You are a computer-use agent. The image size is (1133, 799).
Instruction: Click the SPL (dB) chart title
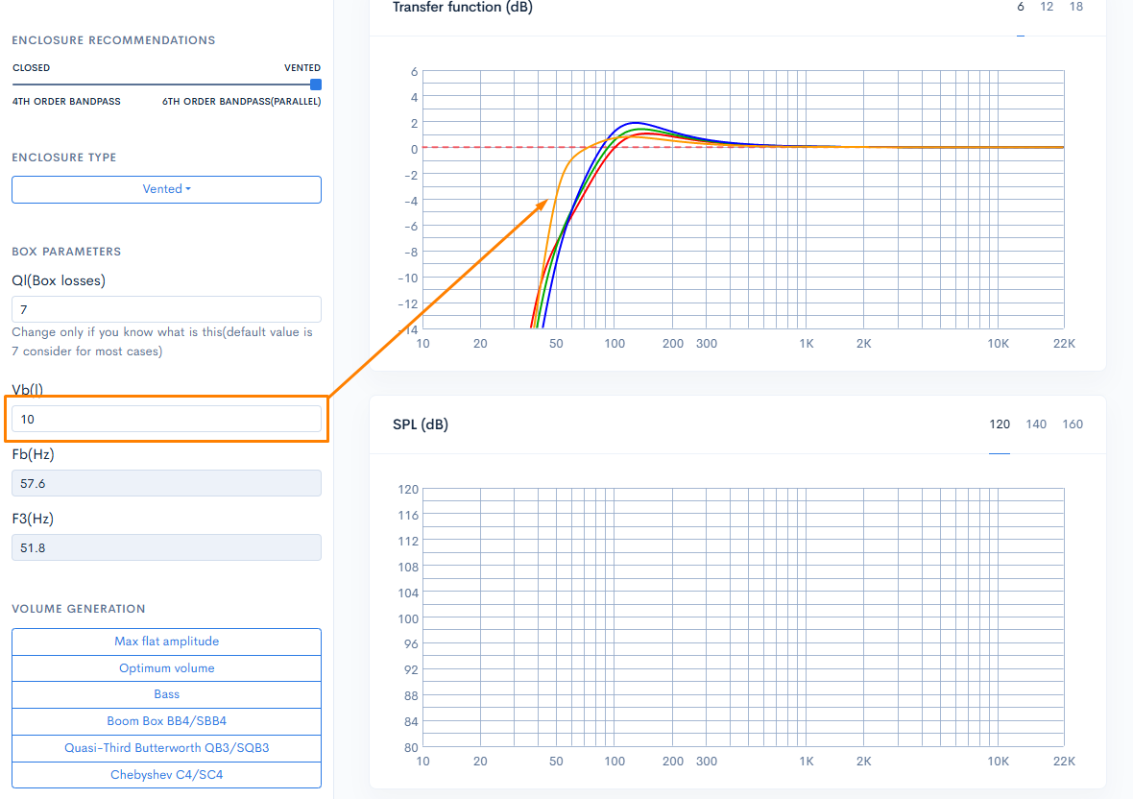pos(421,424)
